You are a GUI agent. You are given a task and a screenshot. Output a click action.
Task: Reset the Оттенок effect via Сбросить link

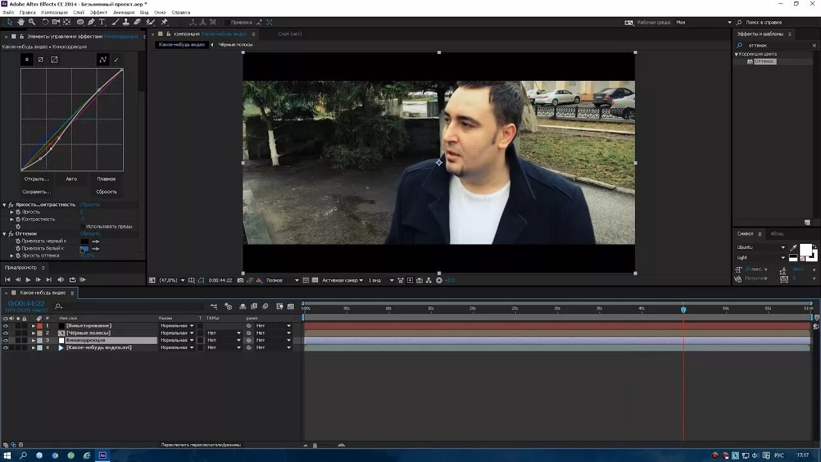pos(90,234)
